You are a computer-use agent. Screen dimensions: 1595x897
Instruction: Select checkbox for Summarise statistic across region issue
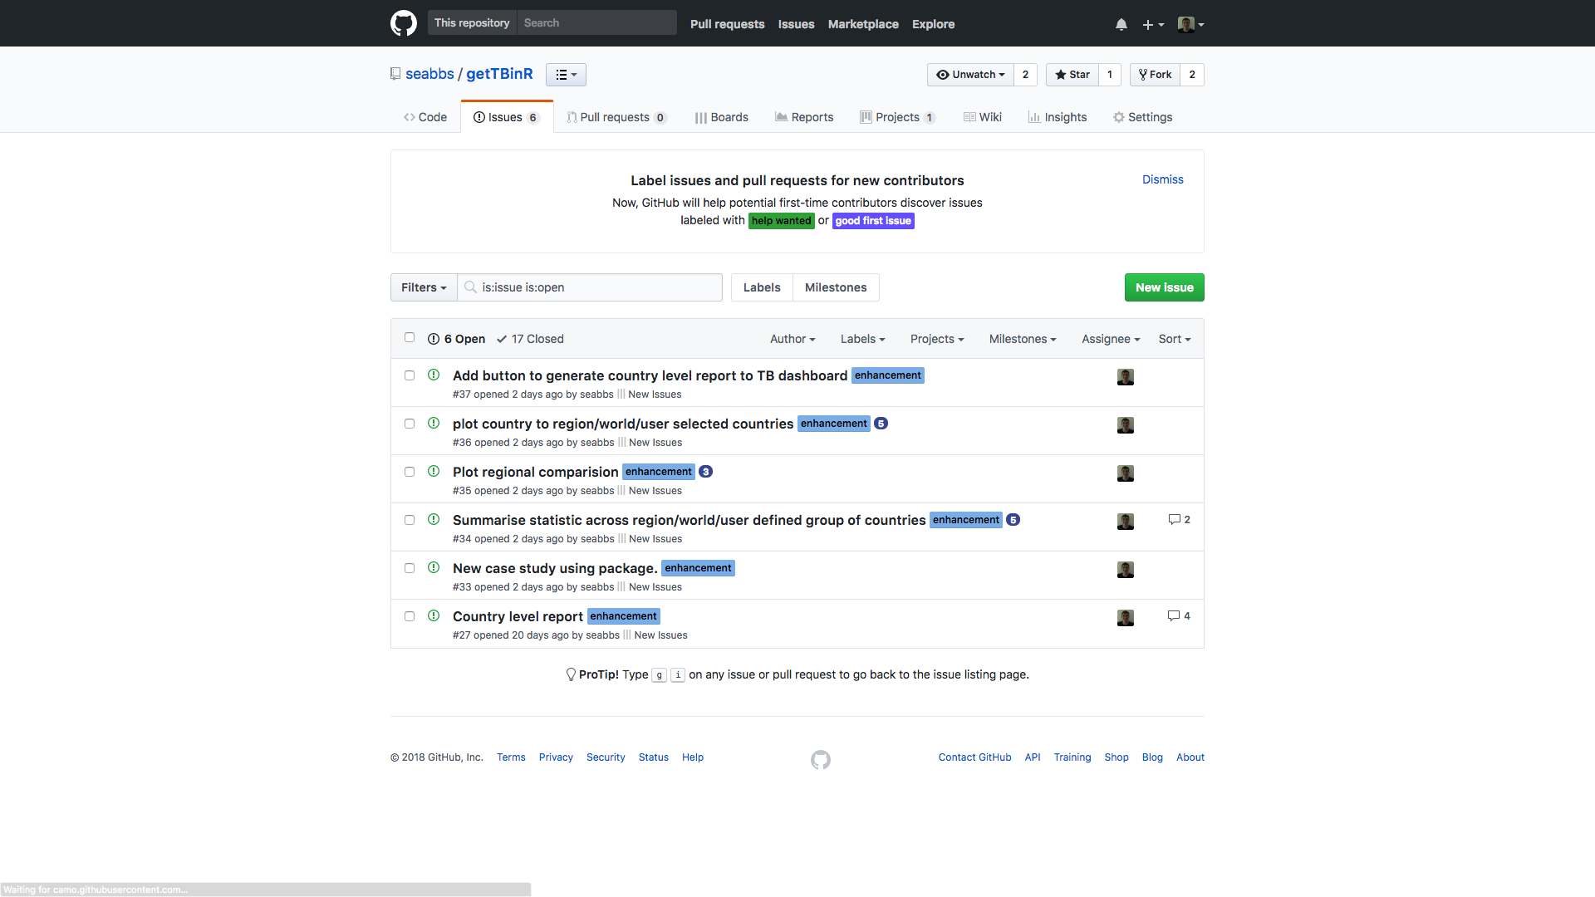coord(410,520)
